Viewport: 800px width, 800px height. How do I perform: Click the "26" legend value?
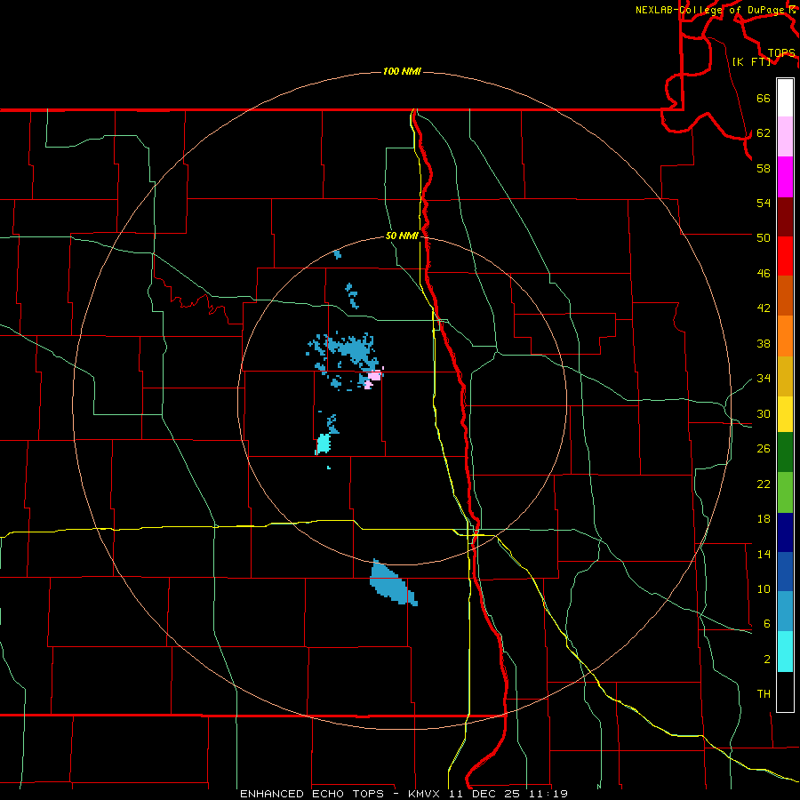pyautogui.click(x=764, y=449)
